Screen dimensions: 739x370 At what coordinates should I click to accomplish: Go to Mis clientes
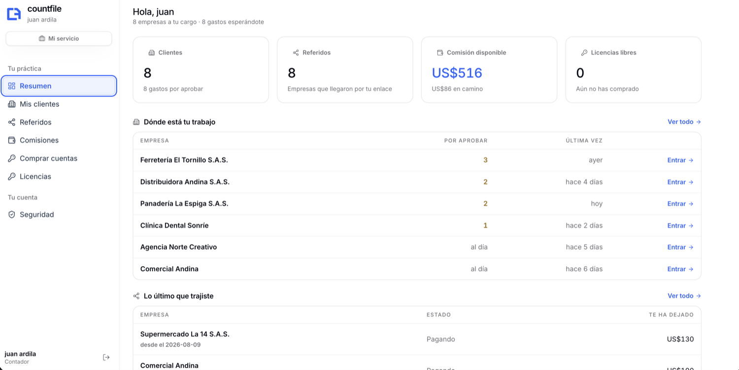[59, 104]
